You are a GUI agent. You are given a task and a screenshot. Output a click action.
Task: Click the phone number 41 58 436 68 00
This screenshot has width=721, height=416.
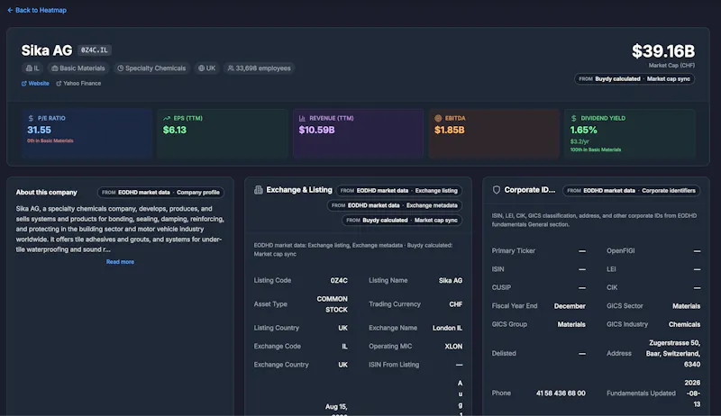[x=561, y=393]
